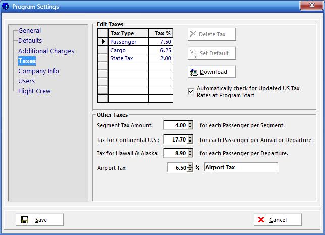The width and height of the screenshot is (325, 235).
Task: Decrease the Airport Tax percentage spinner
Action: click(190, 170)
